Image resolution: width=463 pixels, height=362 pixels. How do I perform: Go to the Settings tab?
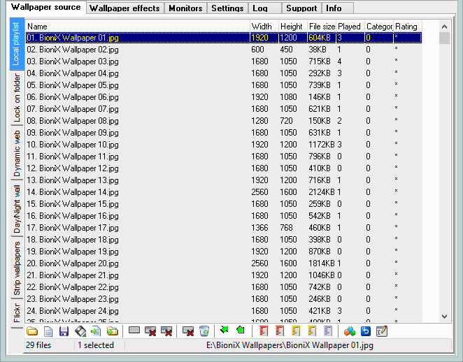pos(227,8)
